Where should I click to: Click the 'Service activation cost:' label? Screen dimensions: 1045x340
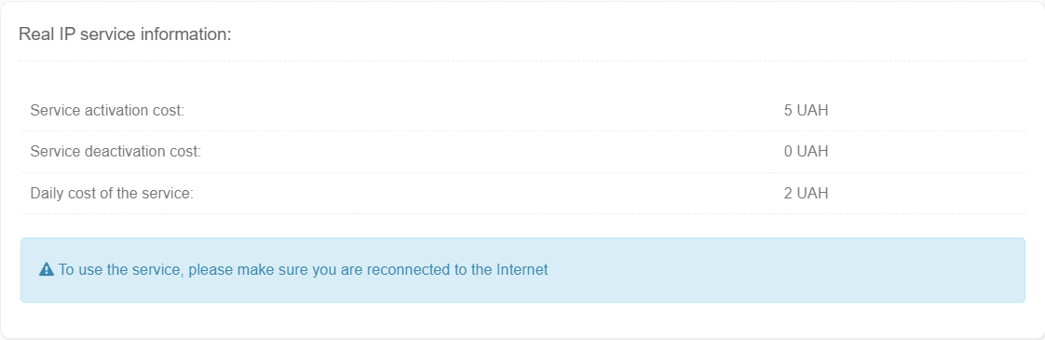click(106, 110)
